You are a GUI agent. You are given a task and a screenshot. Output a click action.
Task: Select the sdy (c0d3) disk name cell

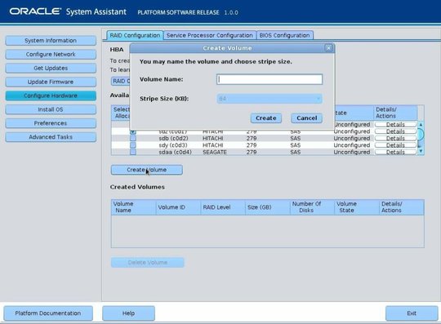coord(173,145)
